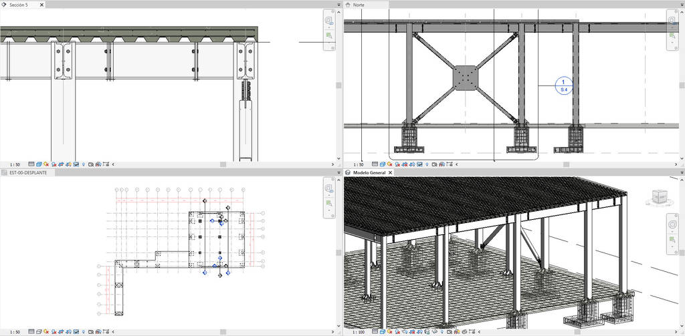Image resolution: width=685 pixels, height=336 pixels.
Task: Open tab list arrow of Norte pane
Action: tap(682, 5)
